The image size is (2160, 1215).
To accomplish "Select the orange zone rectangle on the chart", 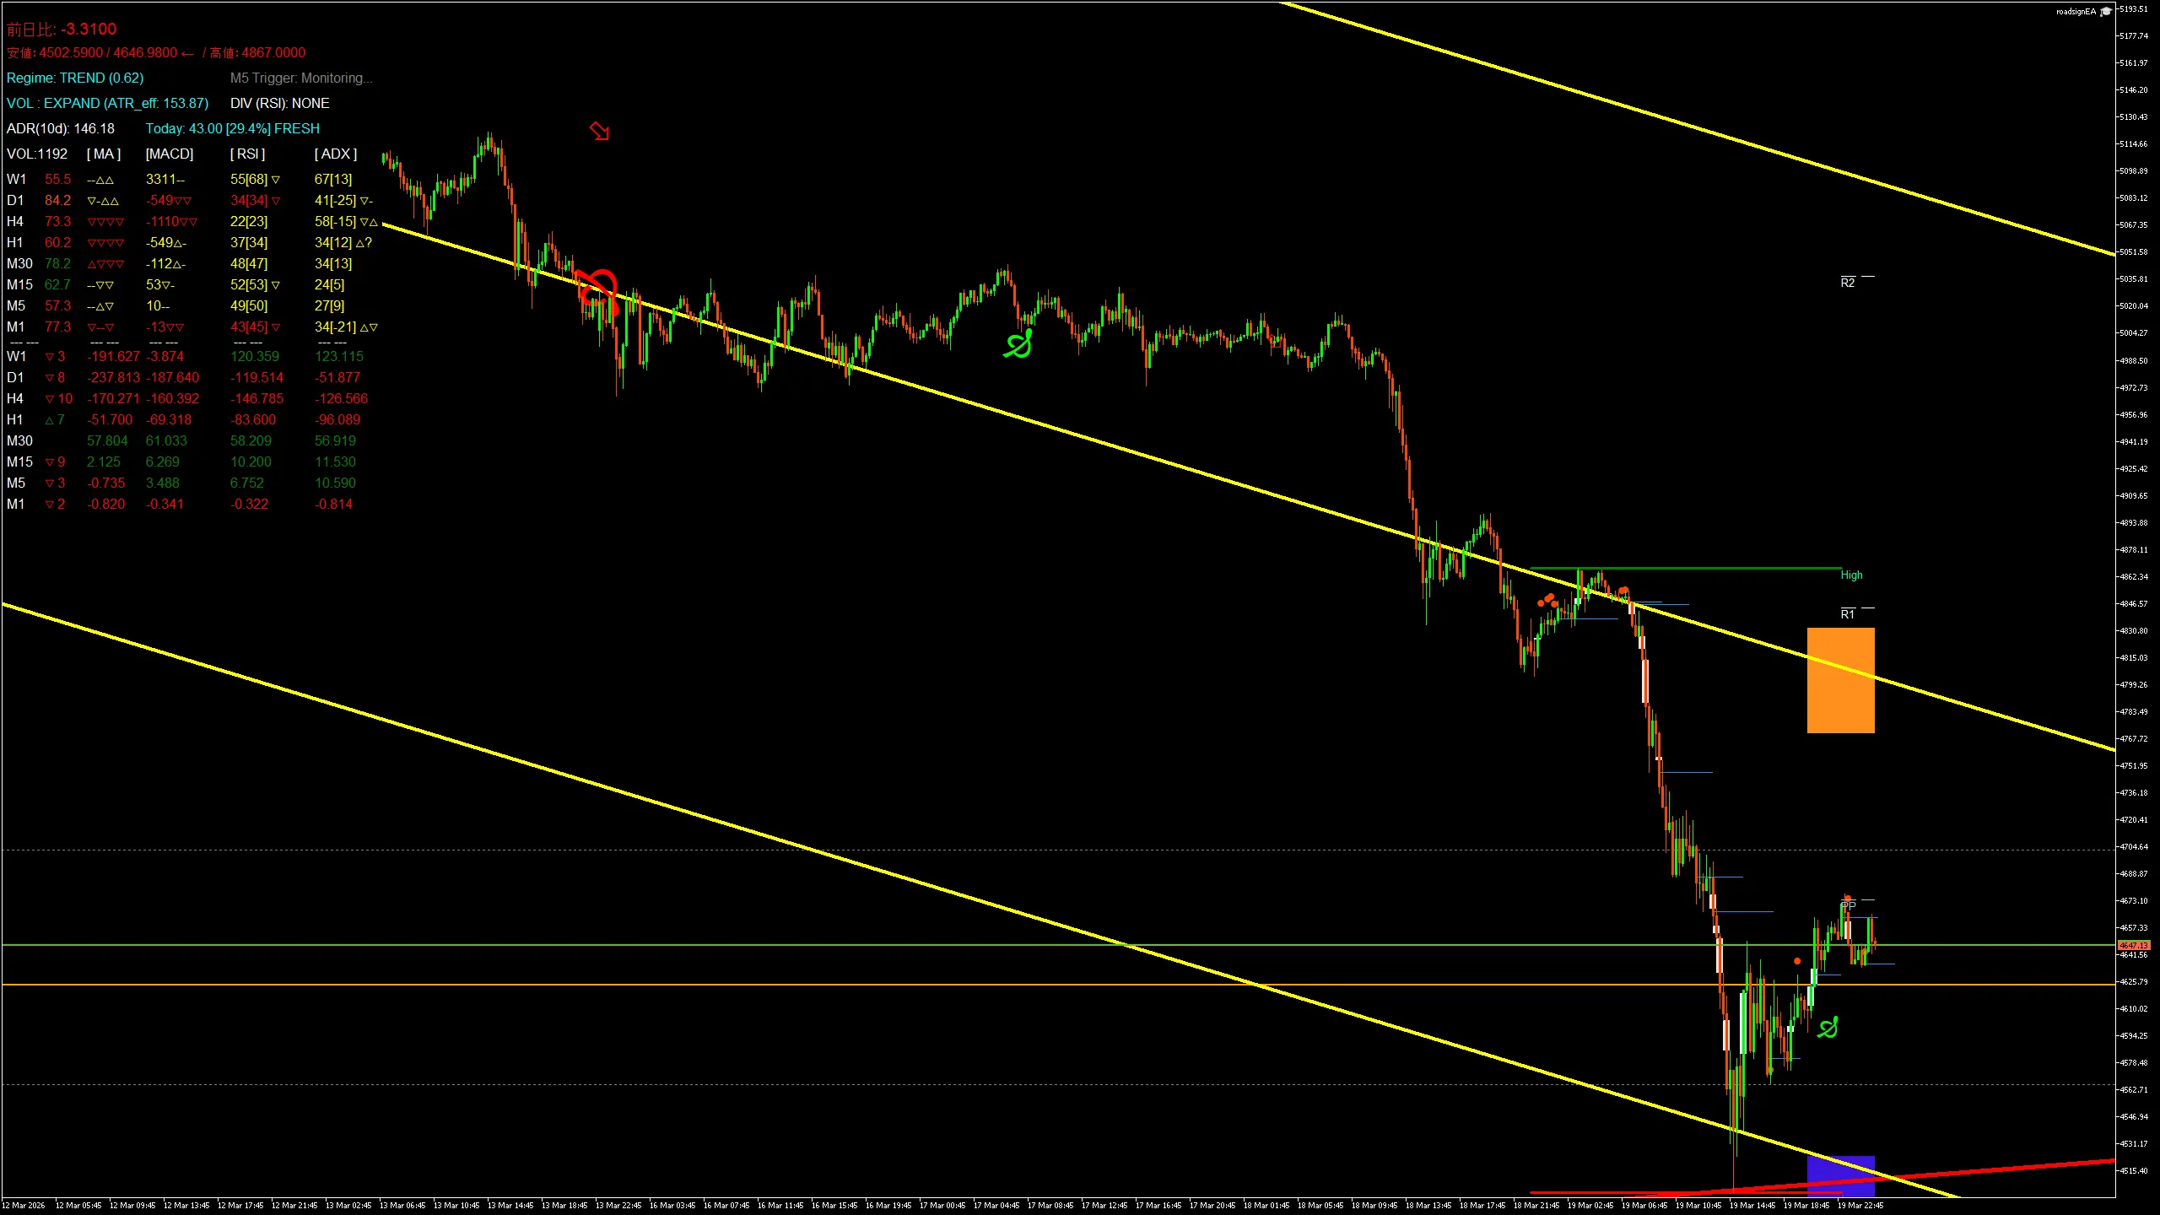I will (x=1839, y=679).
